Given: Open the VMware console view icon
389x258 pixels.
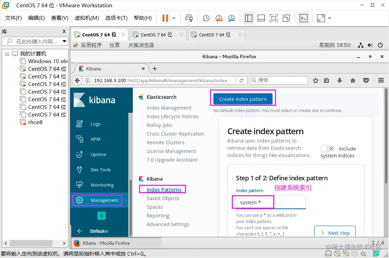Looking at the screenshot, I should tap(304, 18).
